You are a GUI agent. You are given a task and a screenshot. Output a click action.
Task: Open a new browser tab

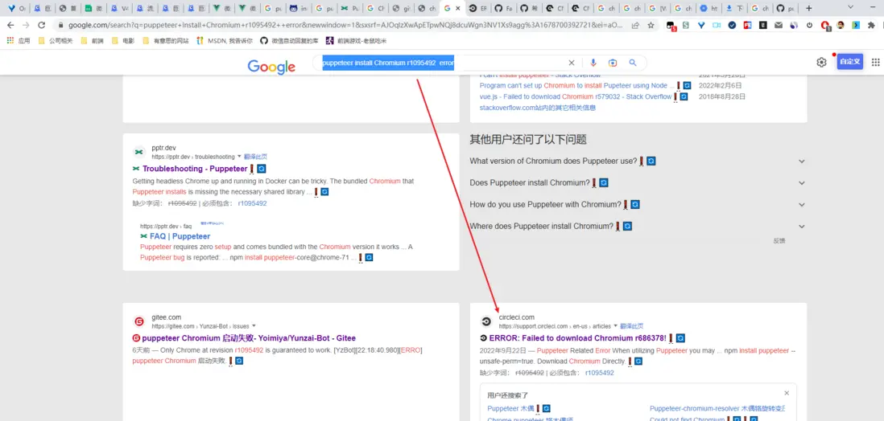click(x=809, y=9)
